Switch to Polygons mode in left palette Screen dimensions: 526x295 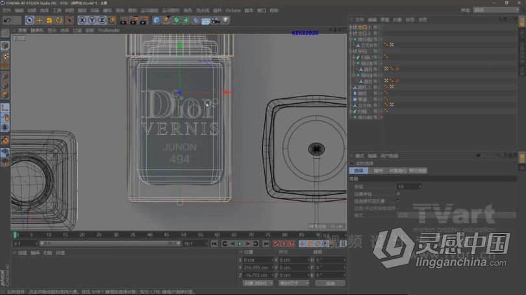5,95
